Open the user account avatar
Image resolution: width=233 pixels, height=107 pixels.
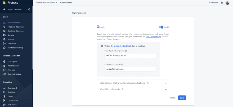click(227, 3)
